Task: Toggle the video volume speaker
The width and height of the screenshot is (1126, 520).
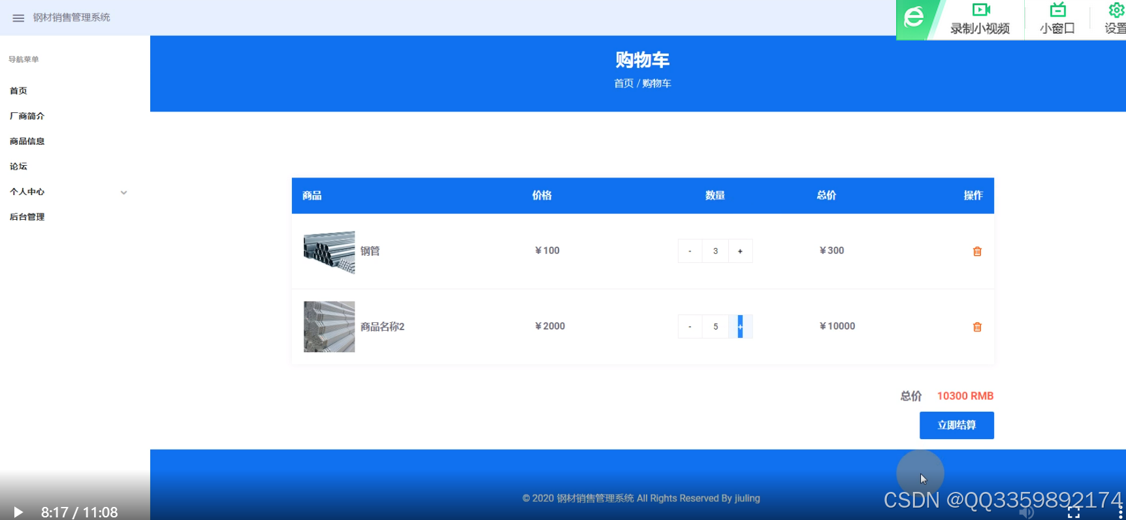Action: [x=1027, y=513]
